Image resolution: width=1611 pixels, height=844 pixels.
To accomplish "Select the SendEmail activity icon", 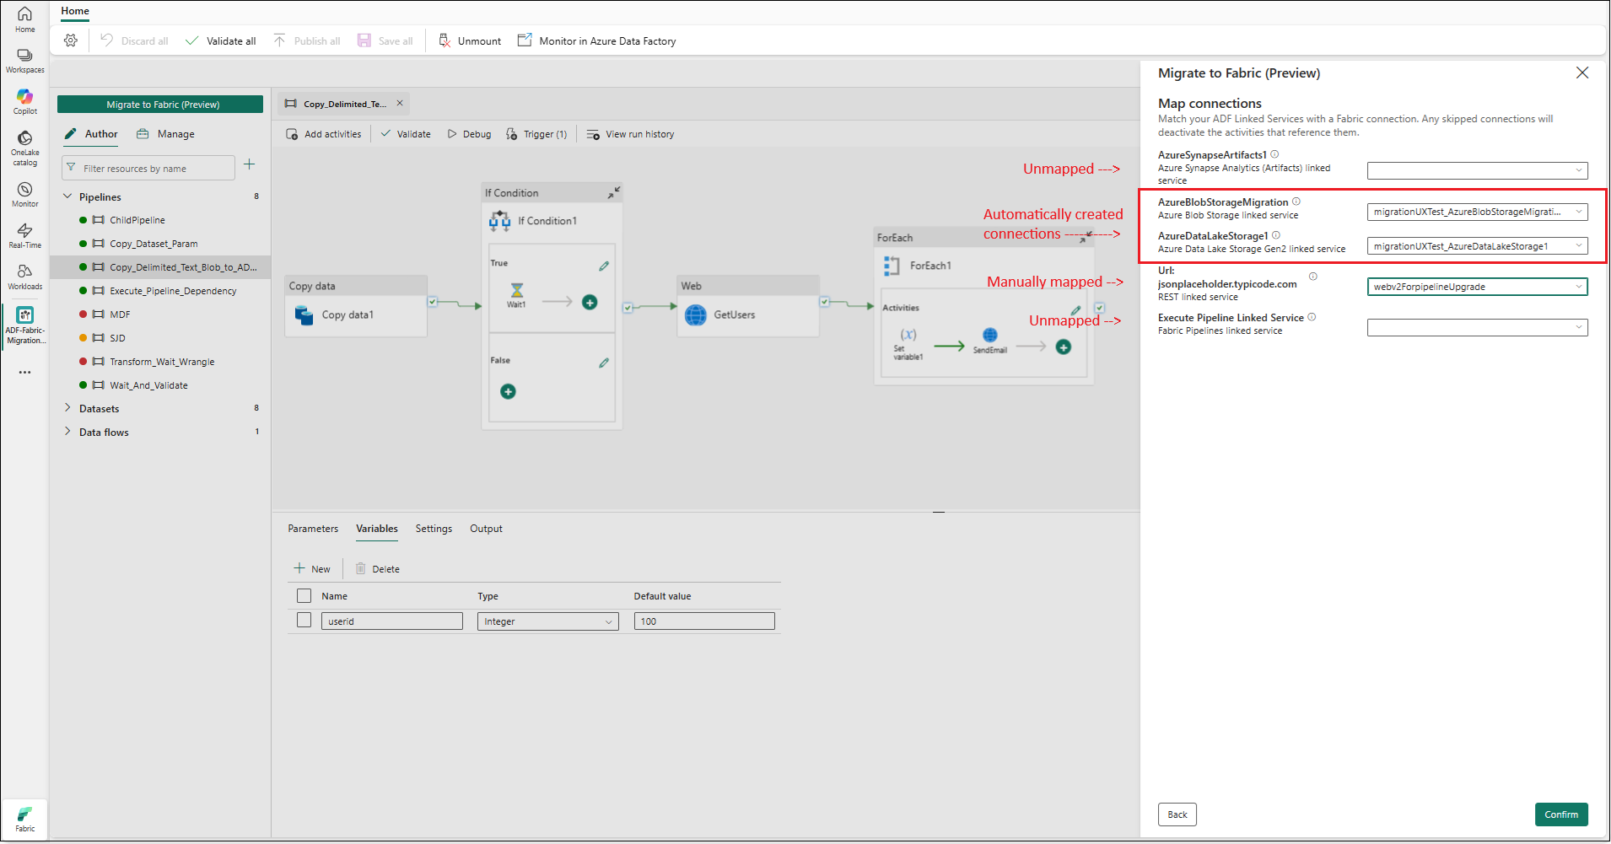I will pyautogui.click(x=990, y=336).
